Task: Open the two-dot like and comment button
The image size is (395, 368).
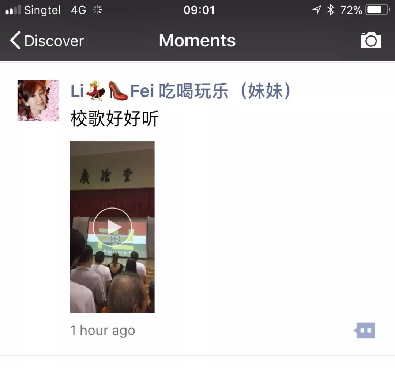Action: click(x=364, y=330)
